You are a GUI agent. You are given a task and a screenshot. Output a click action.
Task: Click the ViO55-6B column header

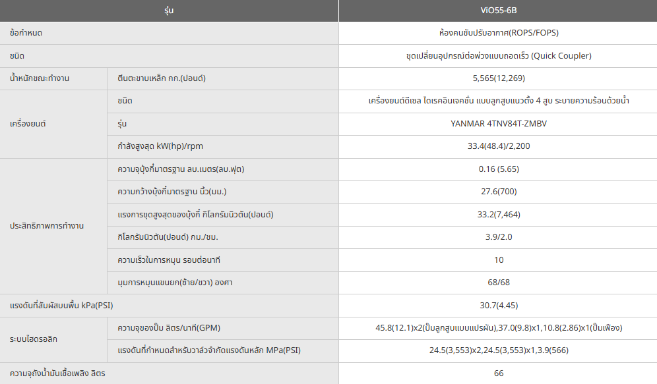tap(498, 11)
